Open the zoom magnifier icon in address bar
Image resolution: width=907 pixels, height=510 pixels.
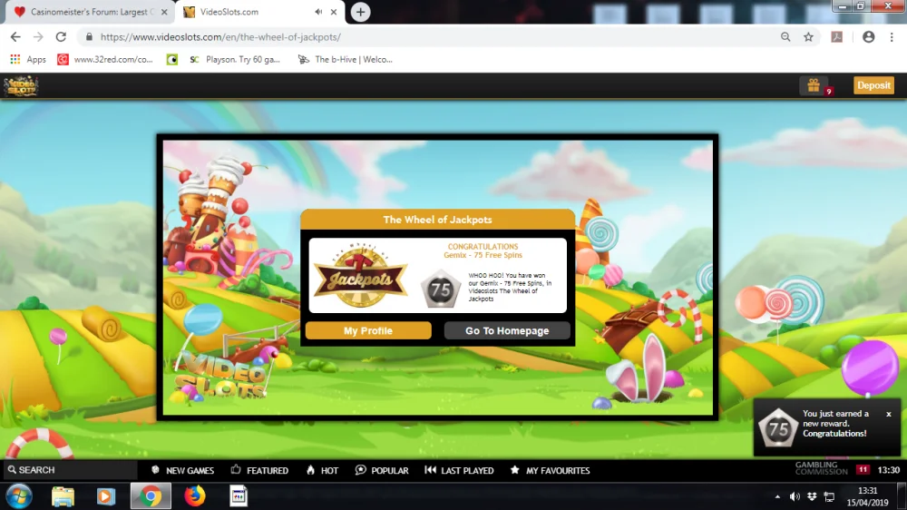[x=785, y=37]
